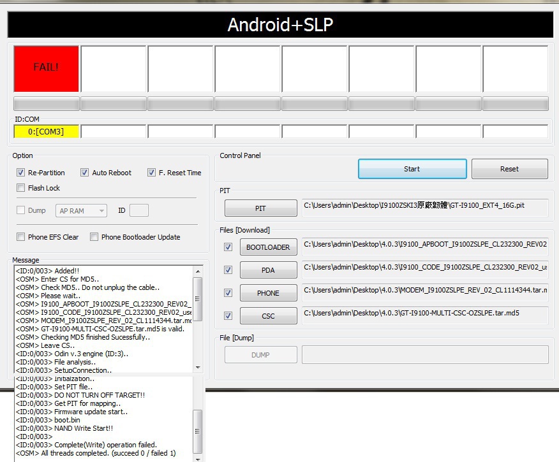Select log line 'Get PIT for mapping..'

click(x=68, y=403)
